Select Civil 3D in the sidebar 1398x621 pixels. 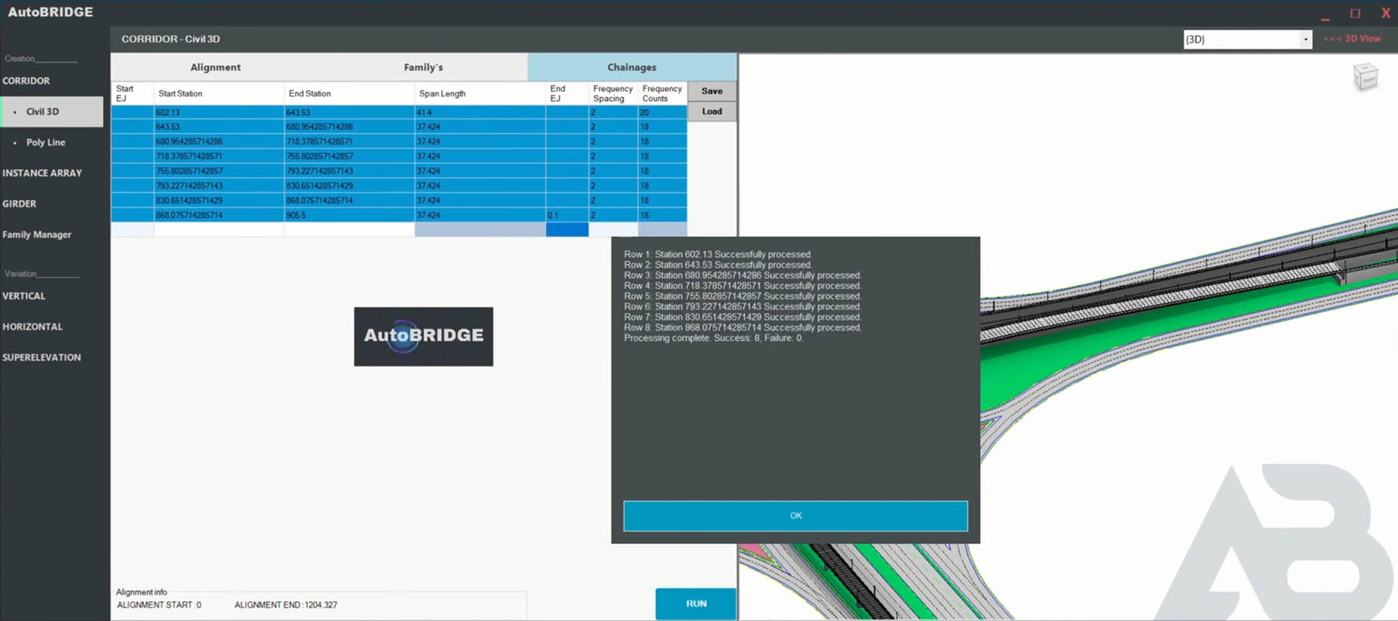52,112
